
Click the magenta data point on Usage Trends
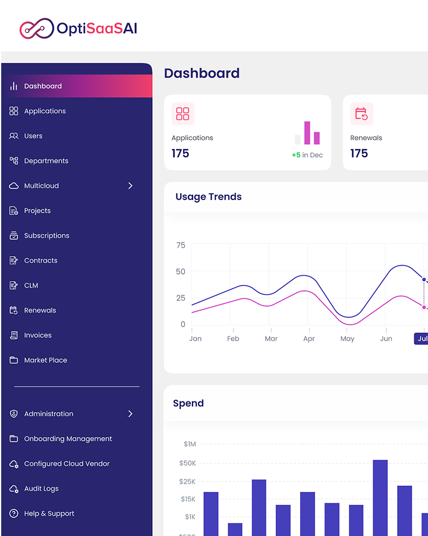(424, 307)
